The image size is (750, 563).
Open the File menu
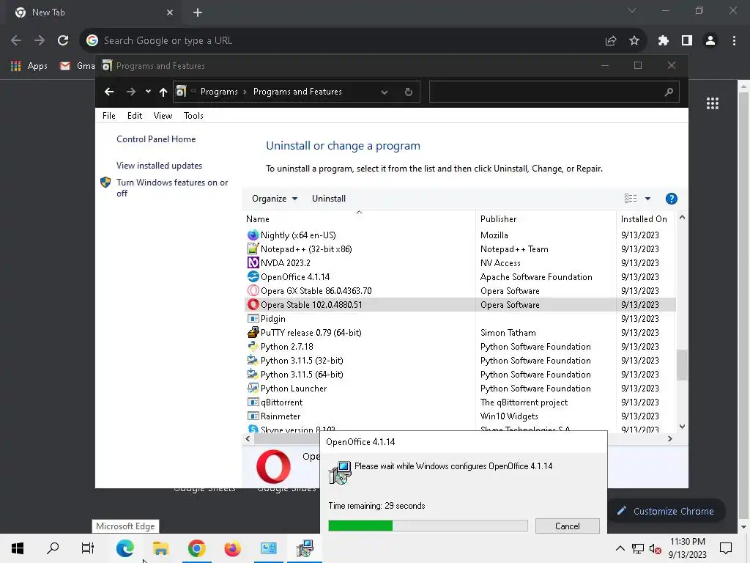click(109, 116)
